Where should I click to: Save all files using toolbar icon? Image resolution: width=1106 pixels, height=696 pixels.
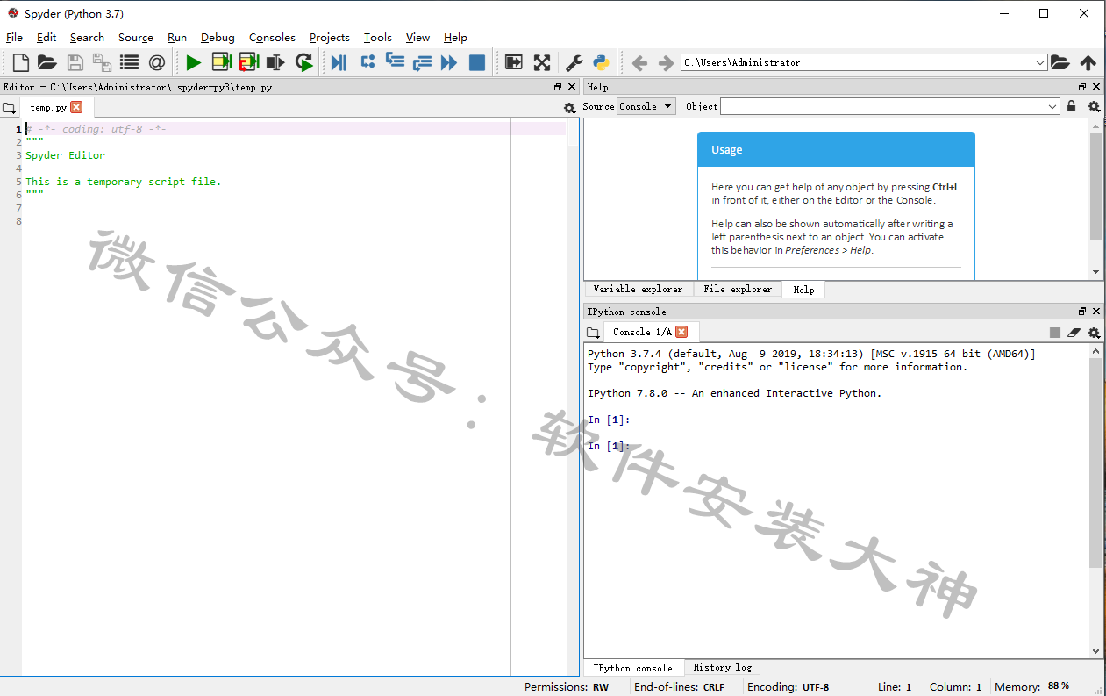[x=102, y=62]
